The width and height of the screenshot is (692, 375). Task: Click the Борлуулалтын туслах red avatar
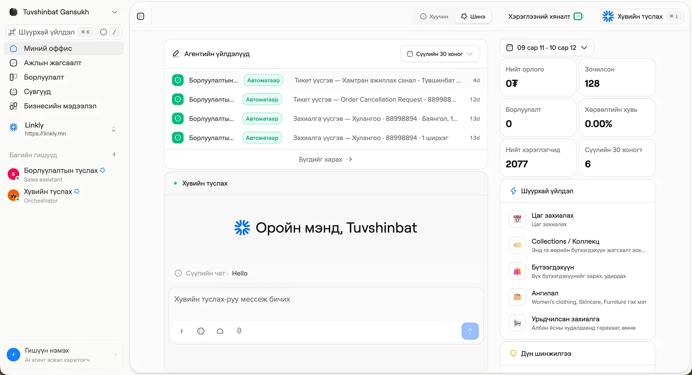[x=13, y=174]
